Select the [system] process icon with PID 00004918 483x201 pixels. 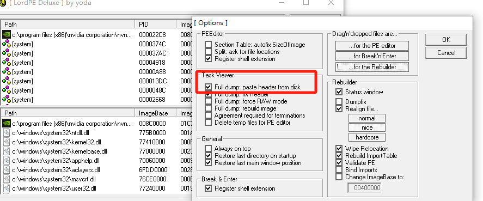6,63
